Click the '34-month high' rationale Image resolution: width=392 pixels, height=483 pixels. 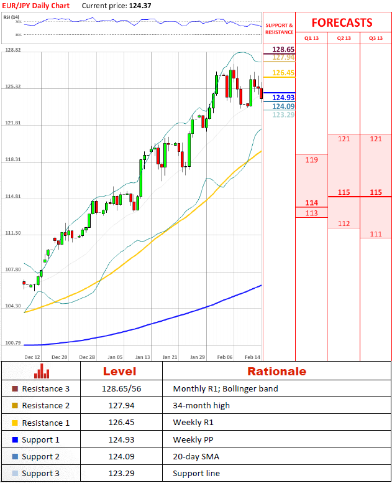[x=201, y=406]
